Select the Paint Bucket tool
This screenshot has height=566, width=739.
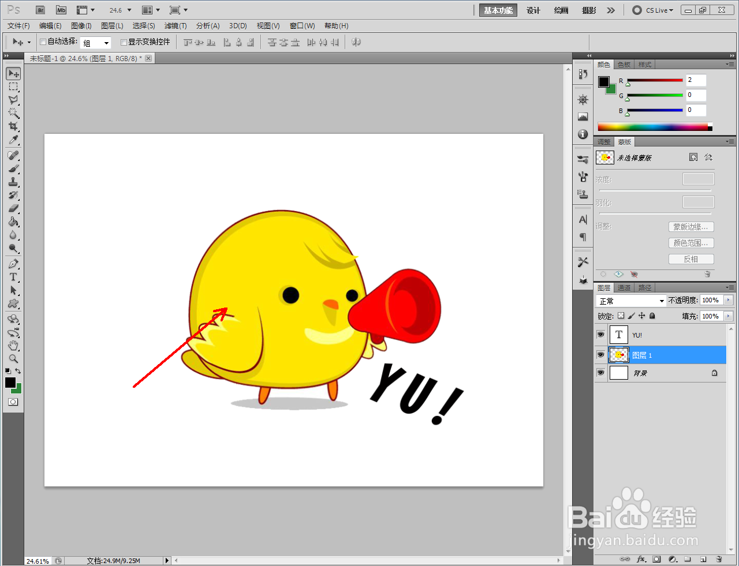tap(13, 222)
